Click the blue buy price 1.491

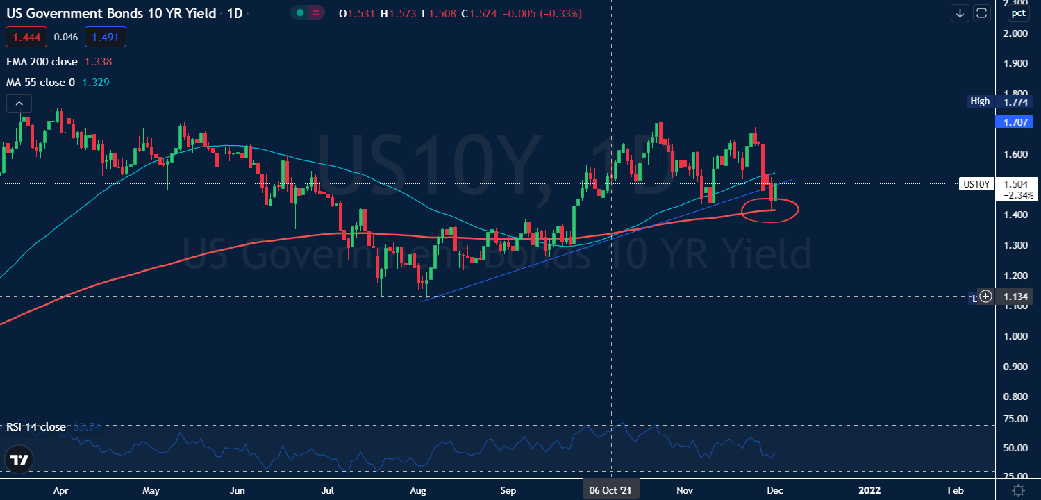106,37
